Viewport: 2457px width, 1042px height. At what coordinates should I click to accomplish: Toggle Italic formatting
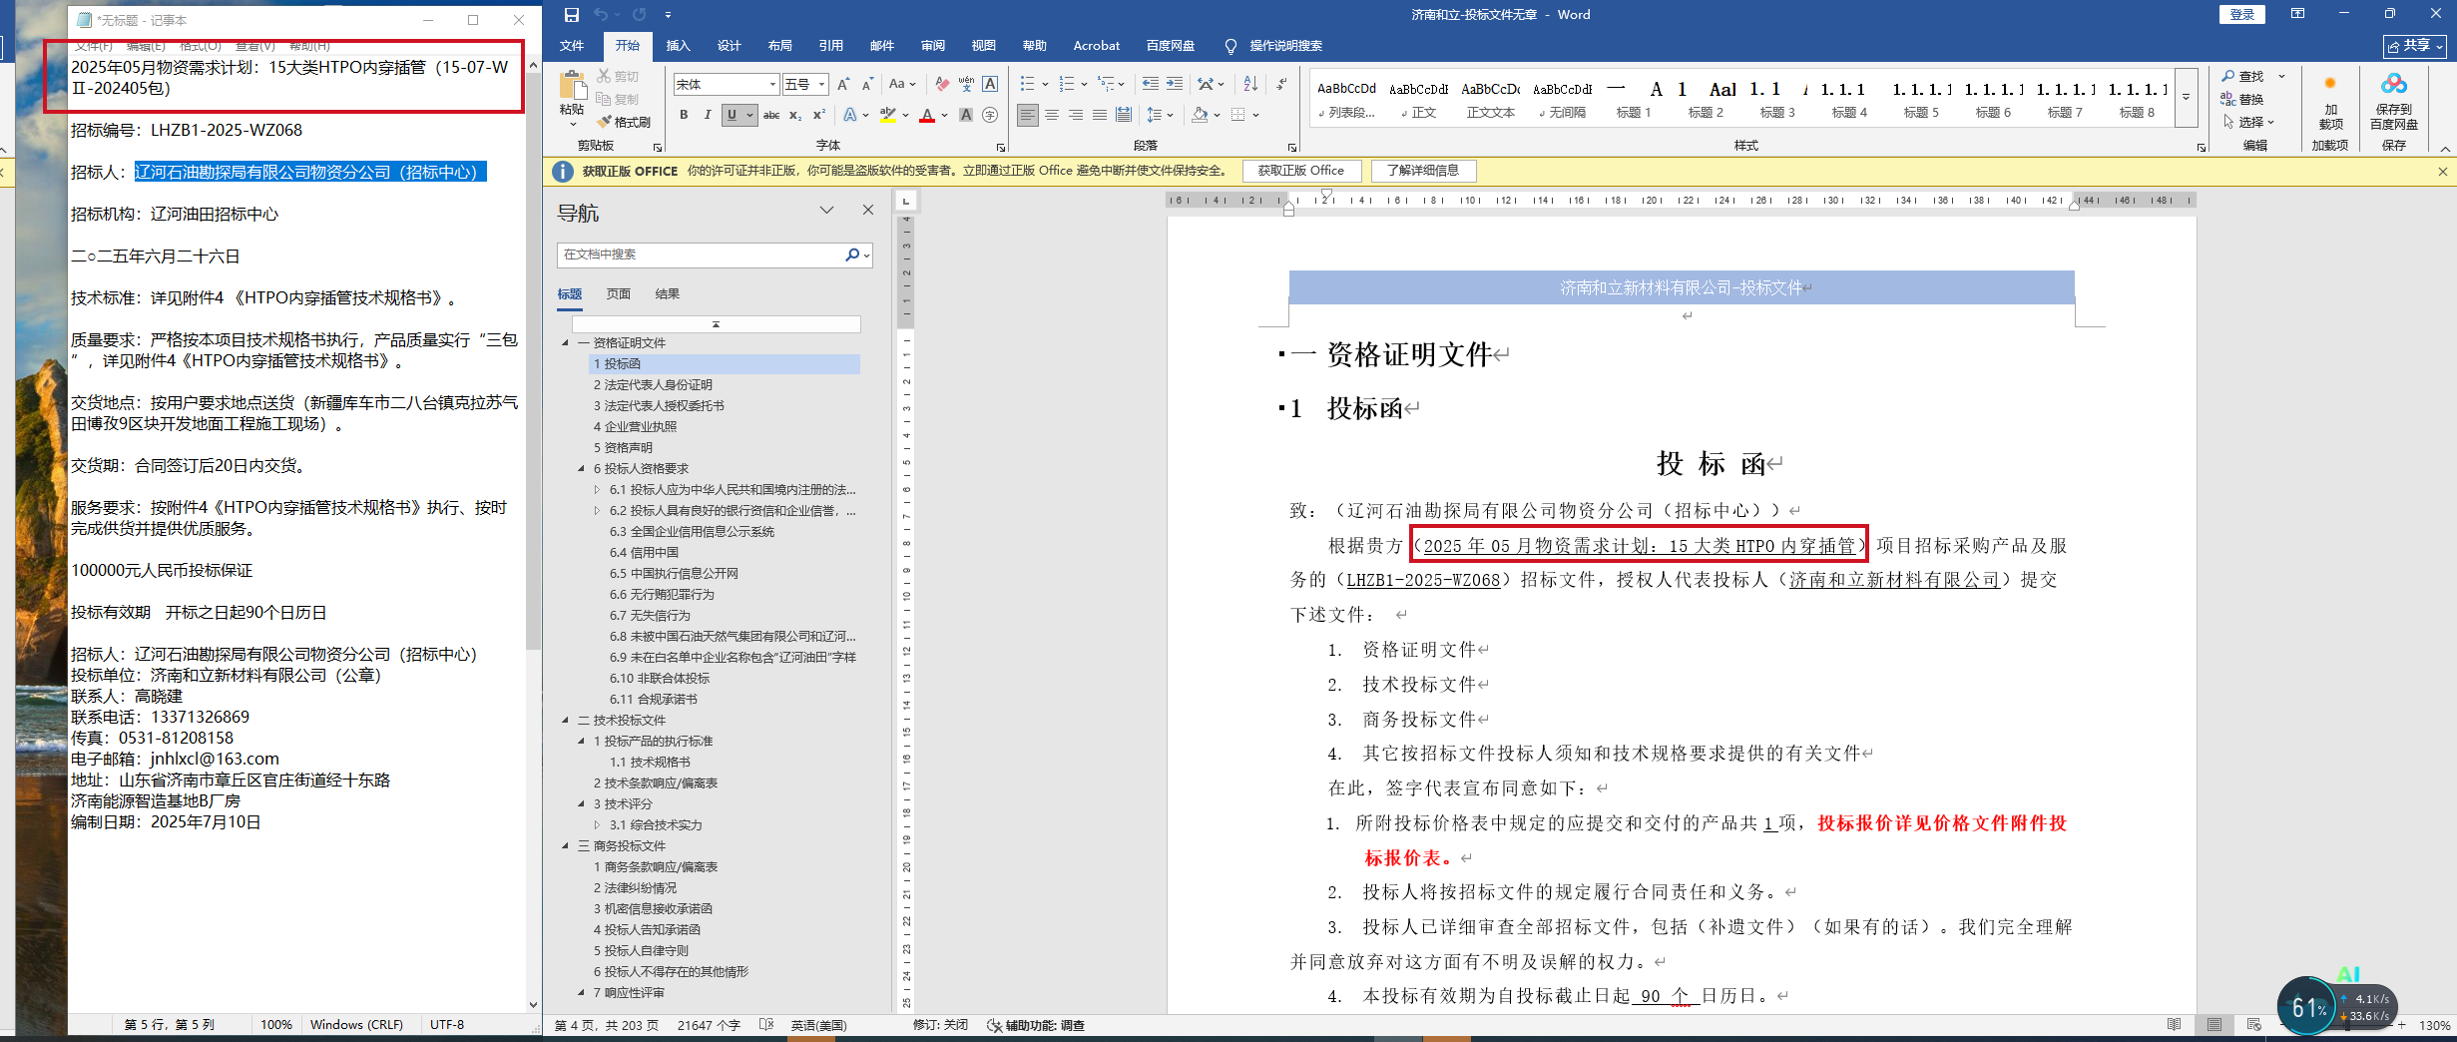[708, 116]
